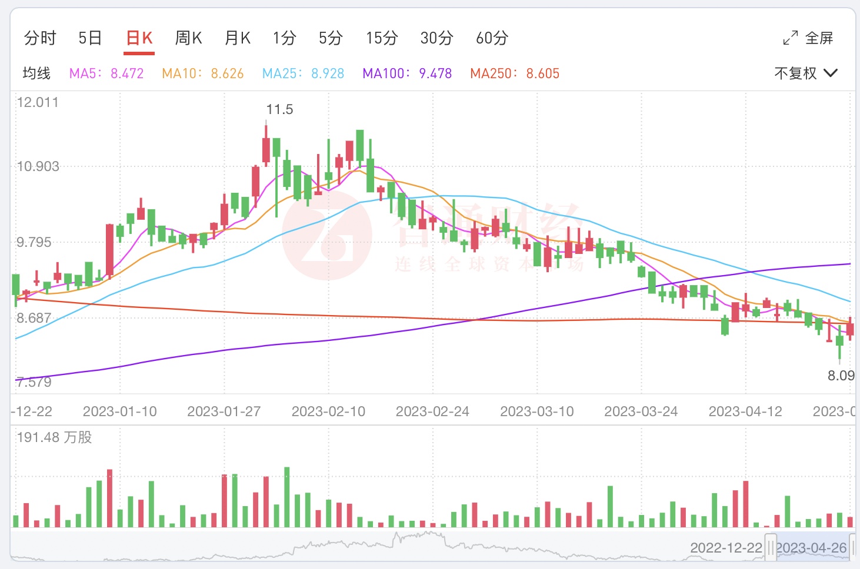Switch to the 分时 intraday tab
Screen dimensions: 860x569
coord(40,38)
